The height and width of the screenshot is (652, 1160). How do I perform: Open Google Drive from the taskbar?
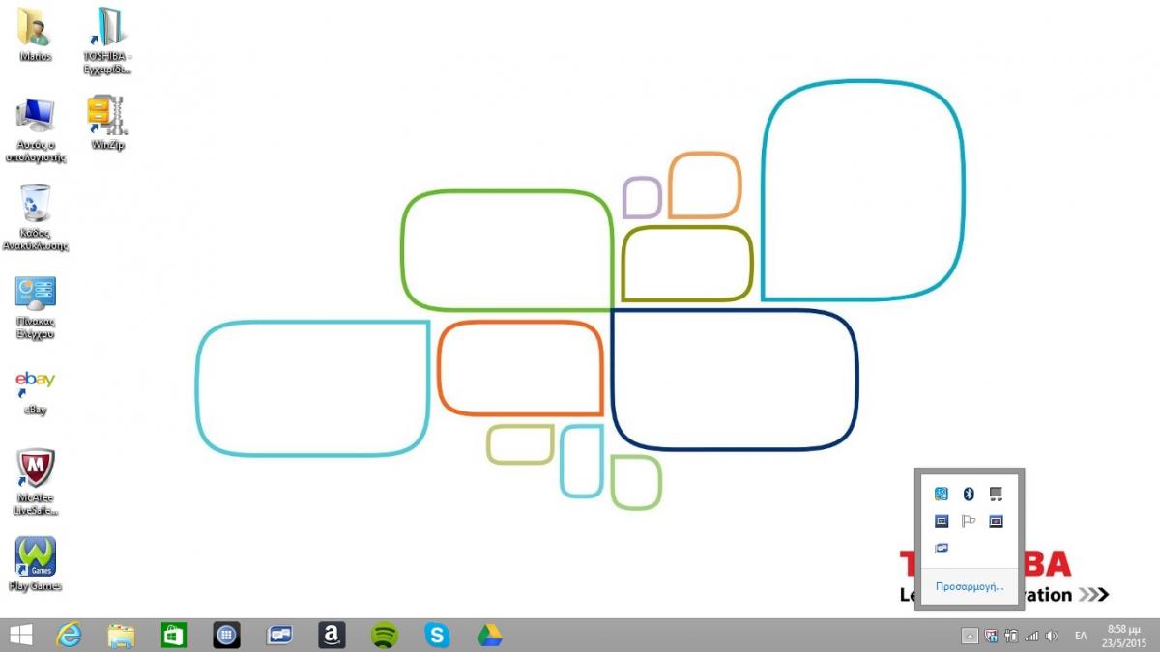click(490, 635)
